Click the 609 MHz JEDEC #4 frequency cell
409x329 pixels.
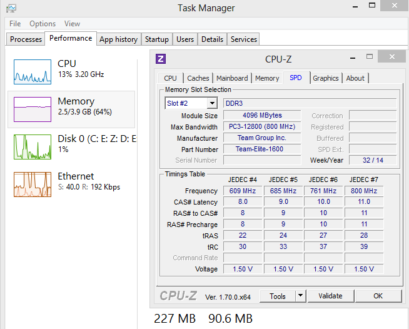point(243,191)
